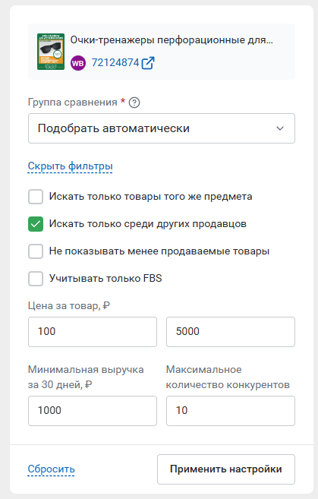Screen dimensions: 318x499
Task: Expand the dropdown chevron in Подобрать автоматически
Action: [x=280, y=128]
